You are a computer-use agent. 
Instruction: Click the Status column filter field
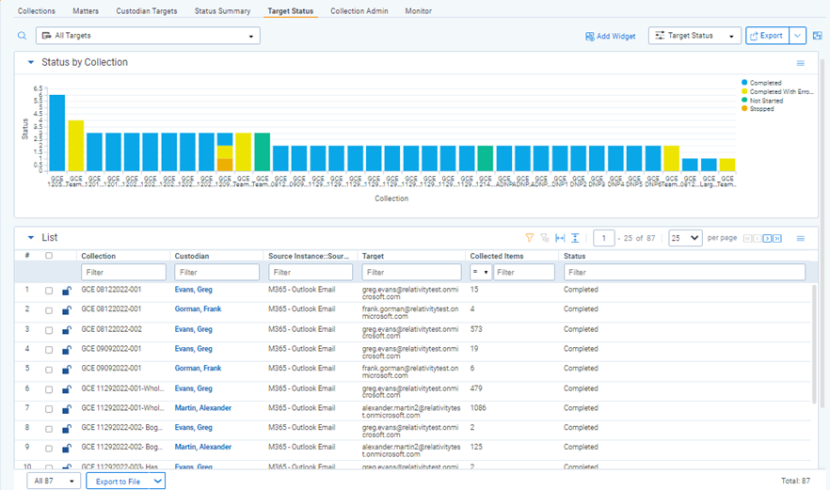[x=684, y=272]
